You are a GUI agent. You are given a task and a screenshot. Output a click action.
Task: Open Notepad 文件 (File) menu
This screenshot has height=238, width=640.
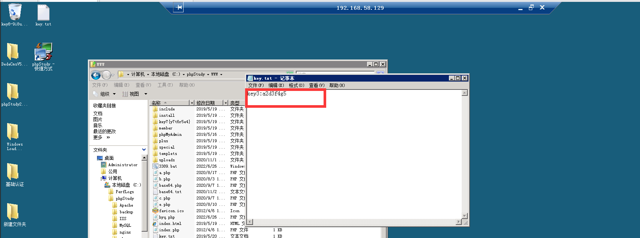pos(256,85)
